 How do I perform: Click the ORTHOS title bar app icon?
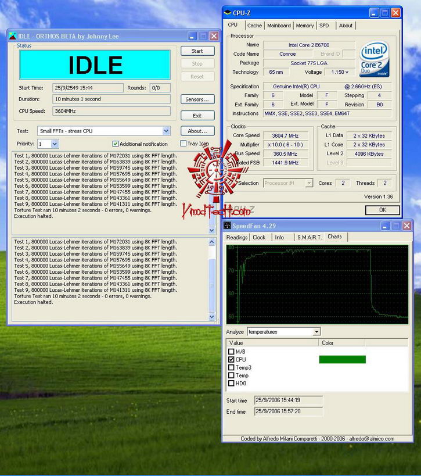(x=12, y=36)
